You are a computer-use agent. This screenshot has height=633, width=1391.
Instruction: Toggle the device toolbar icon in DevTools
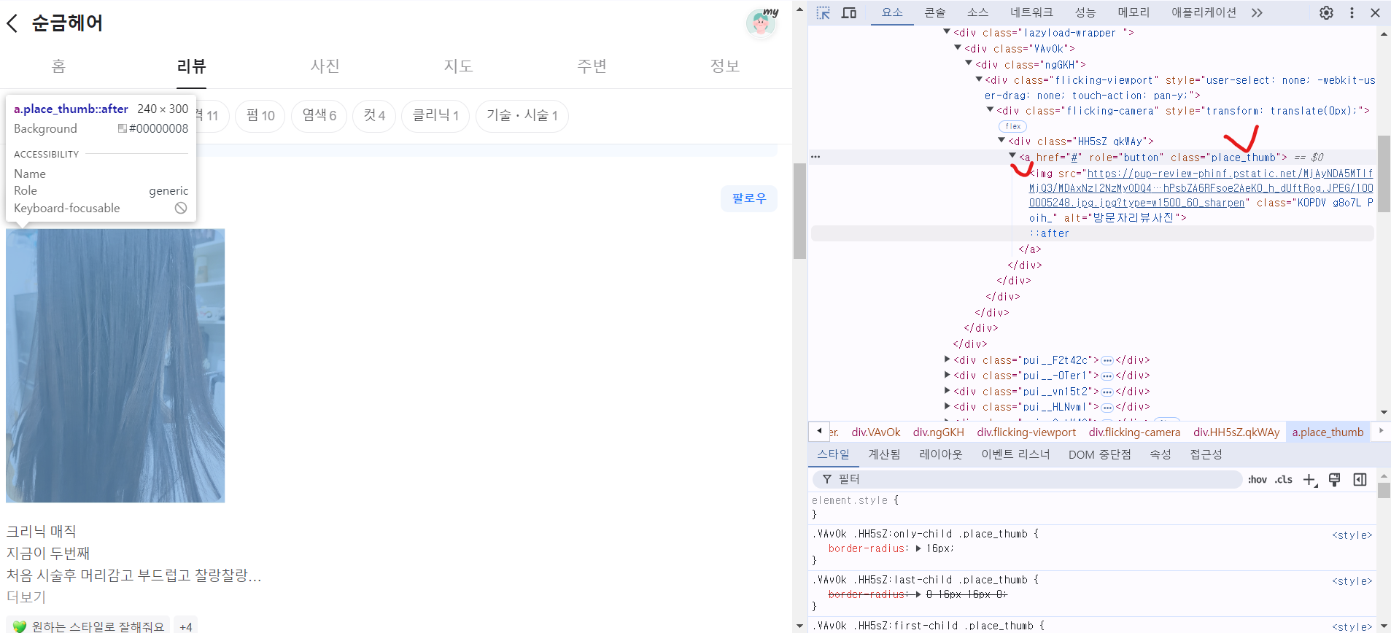coord(849,12)
